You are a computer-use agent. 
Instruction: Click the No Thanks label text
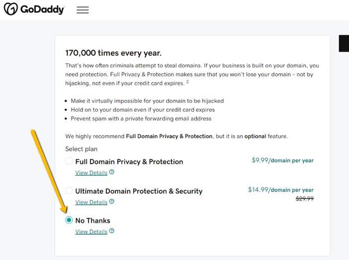coord(93,220)
